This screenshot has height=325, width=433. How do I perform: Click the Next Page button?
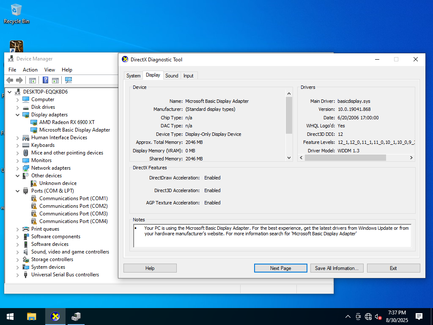(x=281, y=268)
